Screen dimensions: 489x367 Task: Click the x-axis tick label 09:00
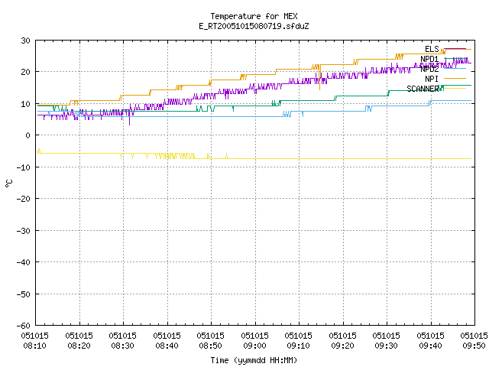pos(255,346)
